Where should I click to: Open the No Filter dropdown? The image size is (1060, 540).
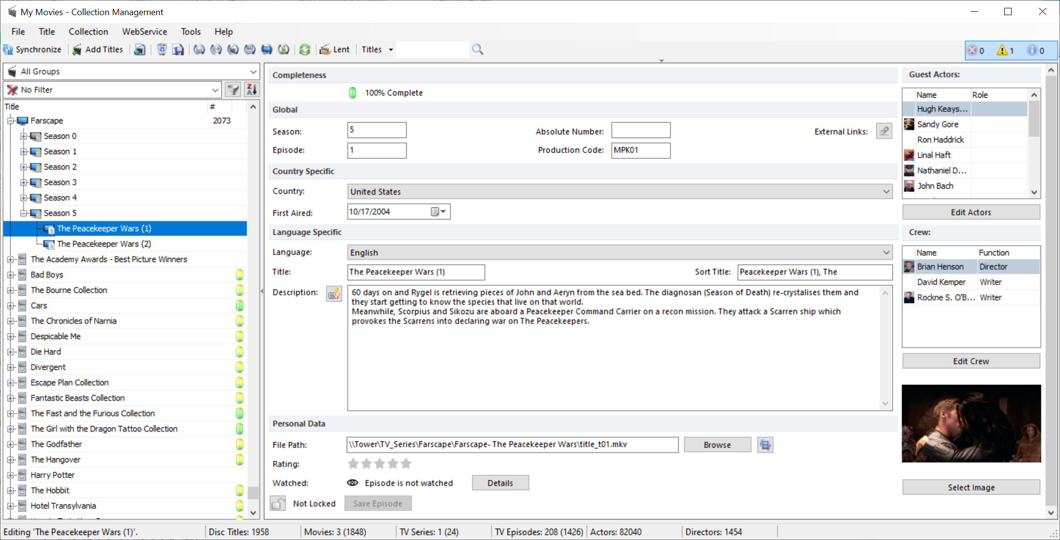coord(113,90)
